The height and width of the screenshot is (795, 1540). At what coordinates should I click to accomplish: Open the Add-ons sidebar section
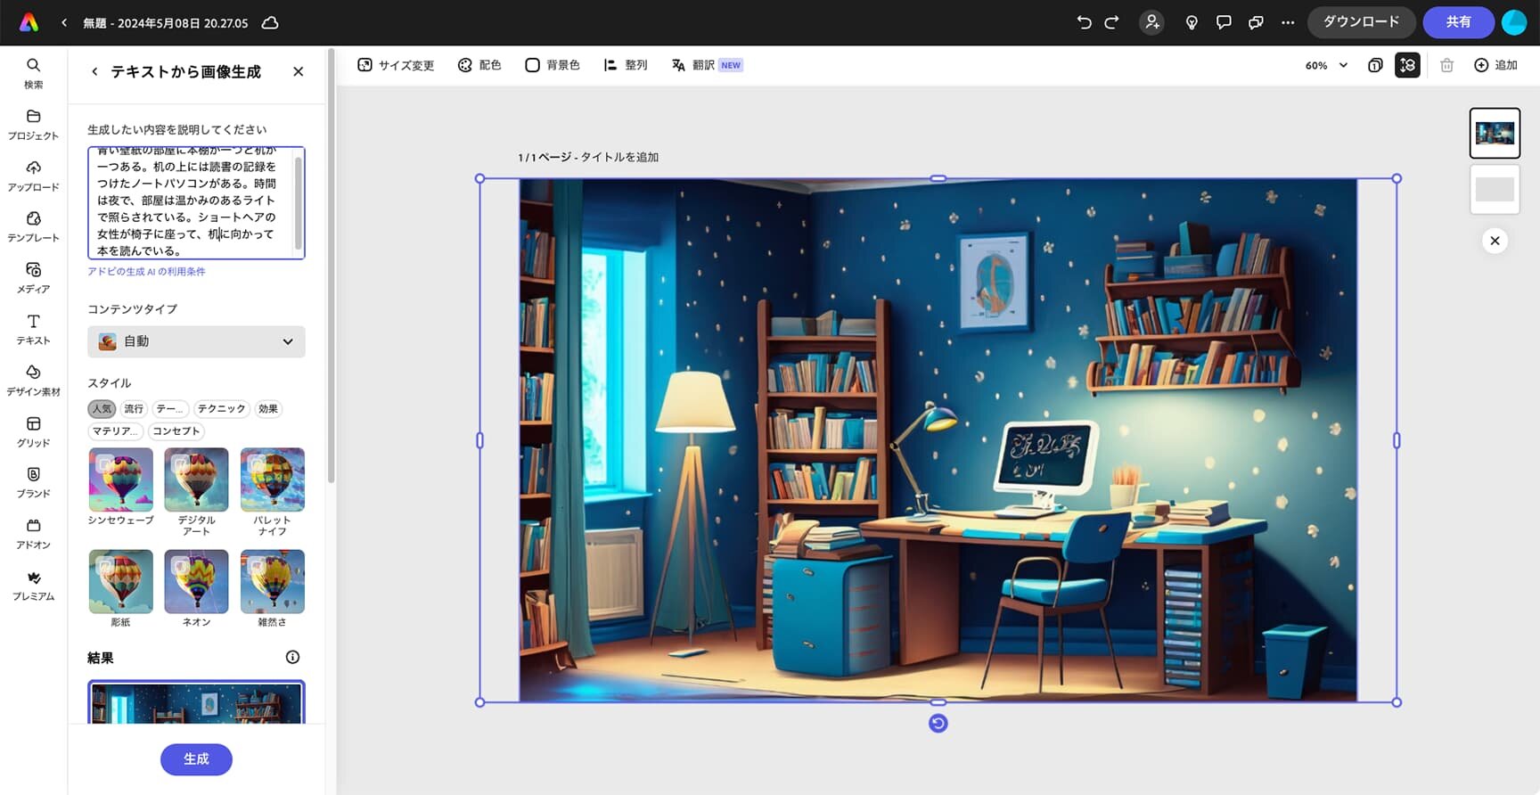33,534
